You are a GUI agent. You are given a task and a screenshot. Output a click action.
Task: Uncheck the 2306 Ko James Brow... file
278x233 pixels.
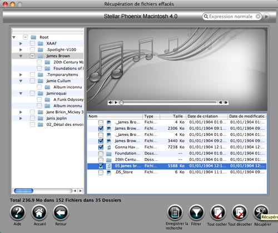pyautogui.click(x=101, y=129)
